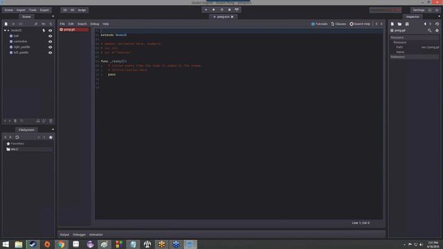443x249 pixels.
Task: Click Search Help button
Action: click(360, 24)
